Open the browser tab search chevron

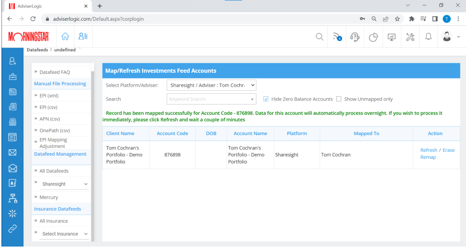408,5
